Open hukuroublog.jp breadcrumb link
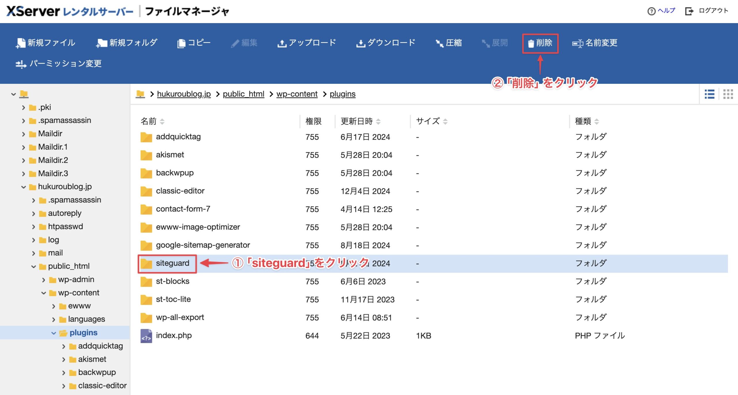The image size is (738, 395). (184, 94)
